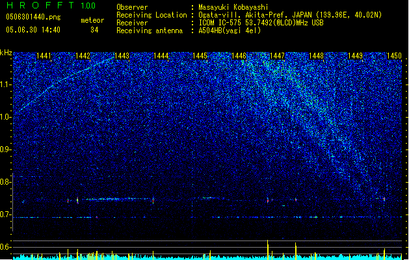Click the 1450 time marker
409x260 pixels.
[394, 56]
